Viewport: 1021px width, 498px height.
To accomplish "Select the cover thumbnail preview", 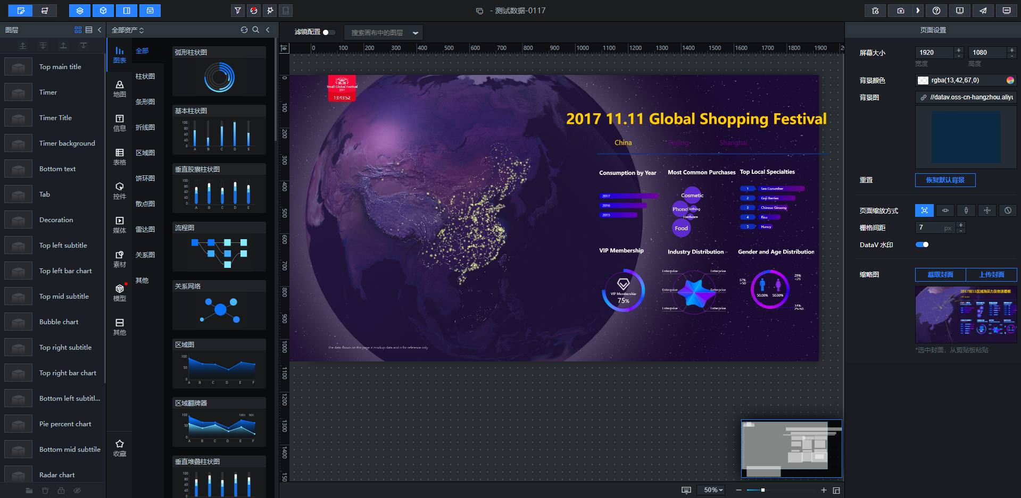I will (x=966, y=315).
